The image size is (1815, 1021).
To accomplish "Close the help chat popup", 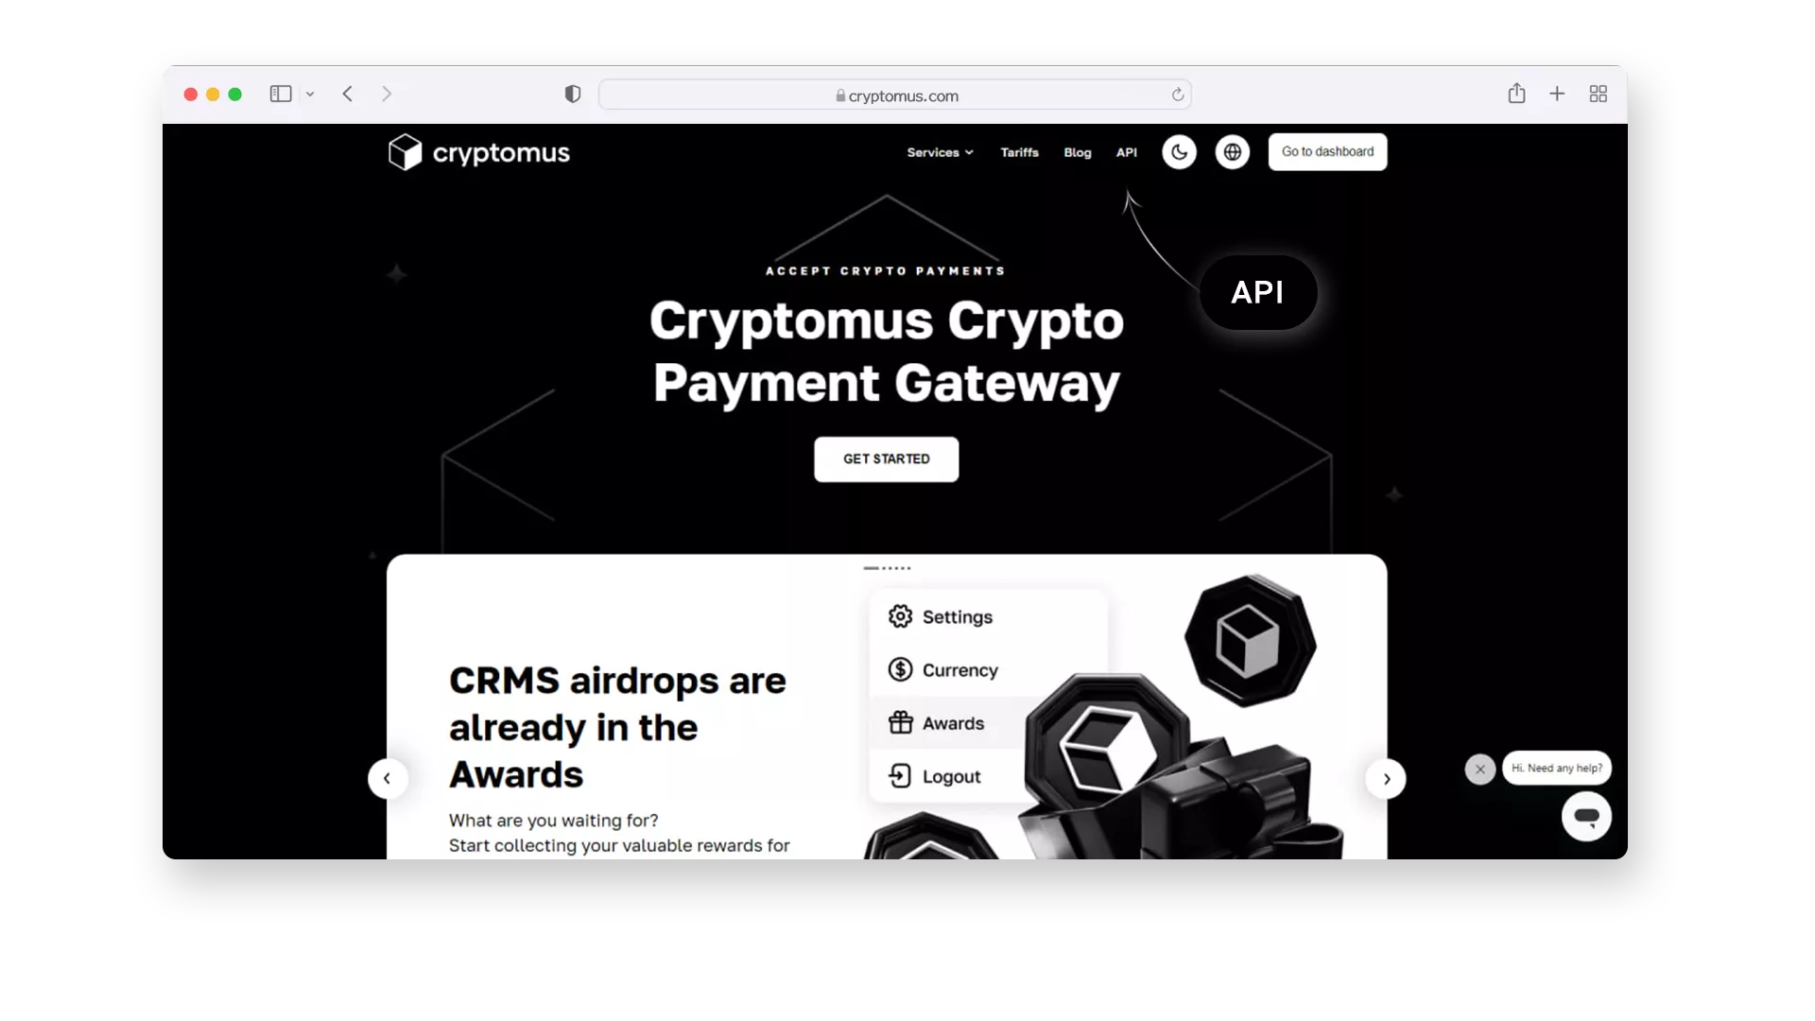I will tap(1481, 768).
